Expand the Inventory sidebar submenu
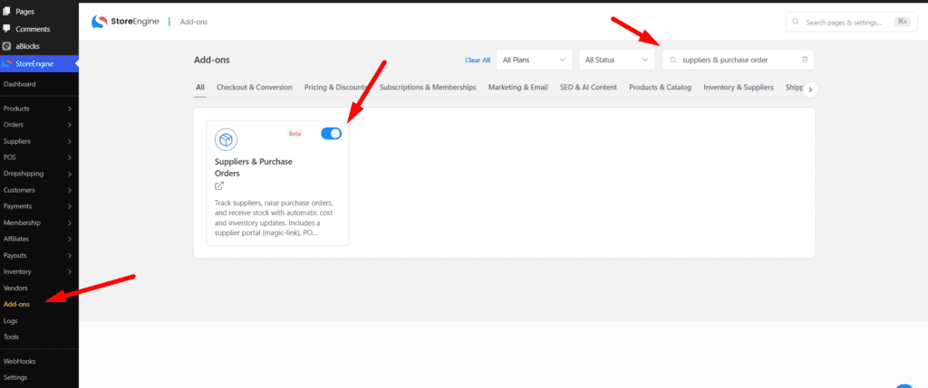Screen dimensions: 928x388 tap(70, 271)
